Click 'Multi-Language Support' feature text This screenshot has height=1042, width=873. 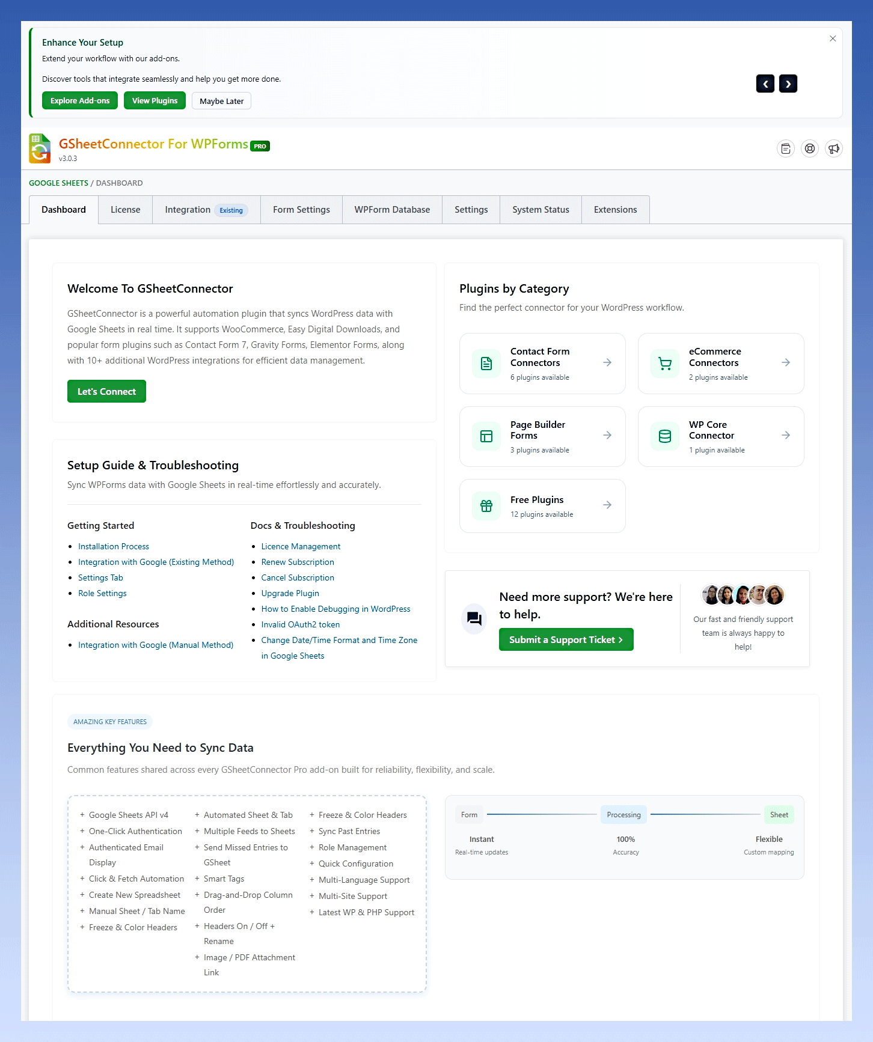point(364,880)
